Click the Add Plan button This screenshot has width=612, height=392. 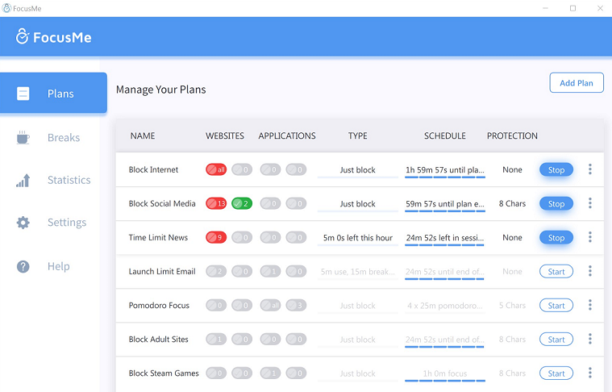point(577,83)
